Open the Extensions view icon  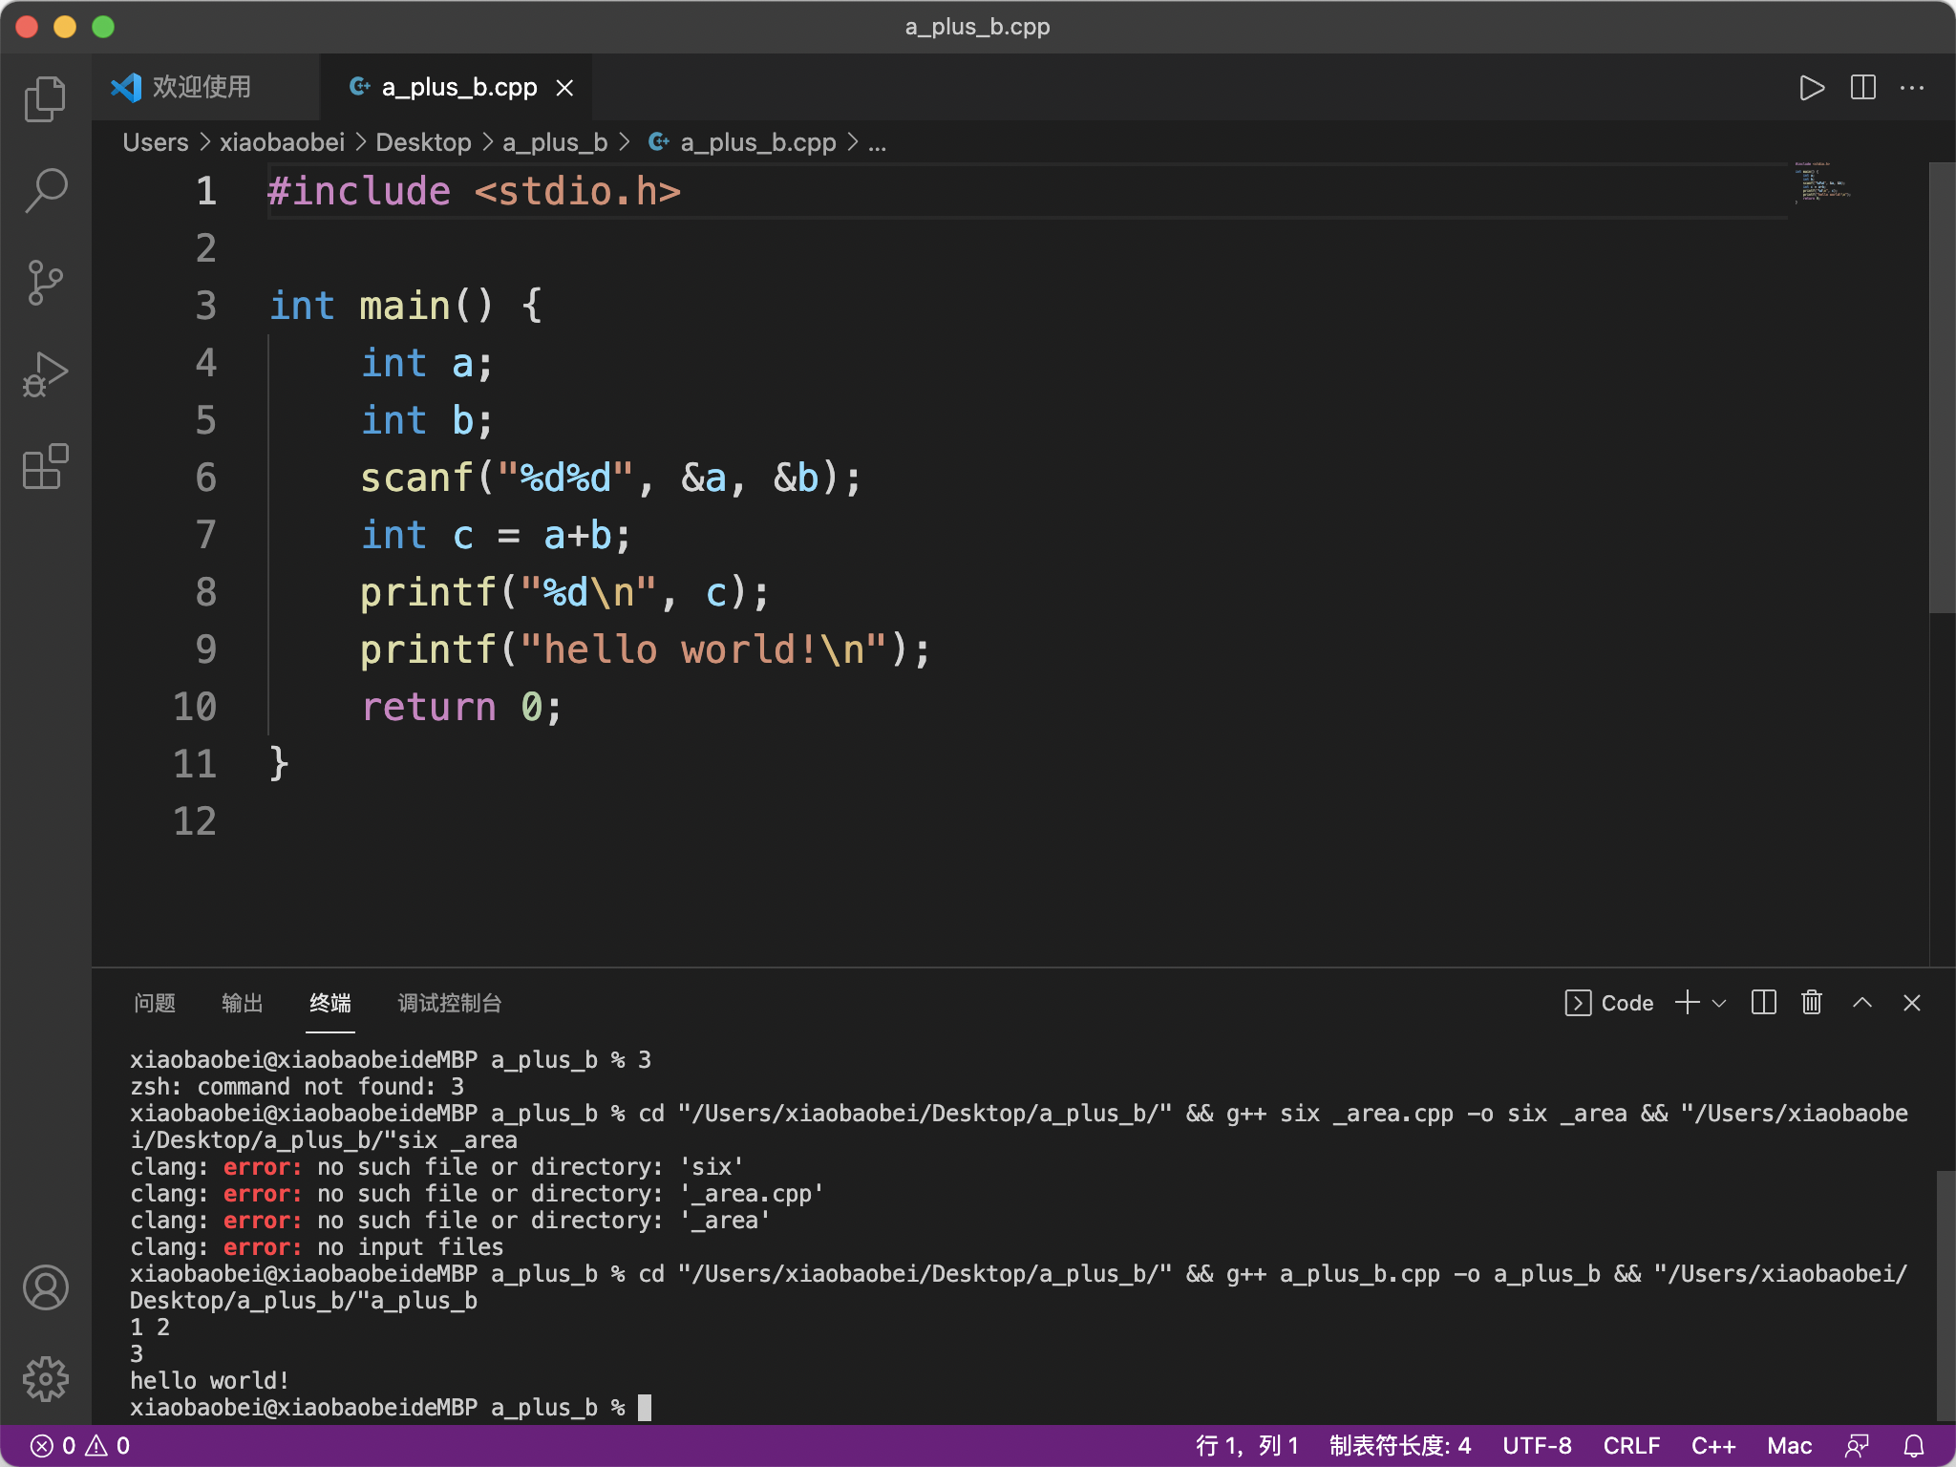(x=45, y=466)
